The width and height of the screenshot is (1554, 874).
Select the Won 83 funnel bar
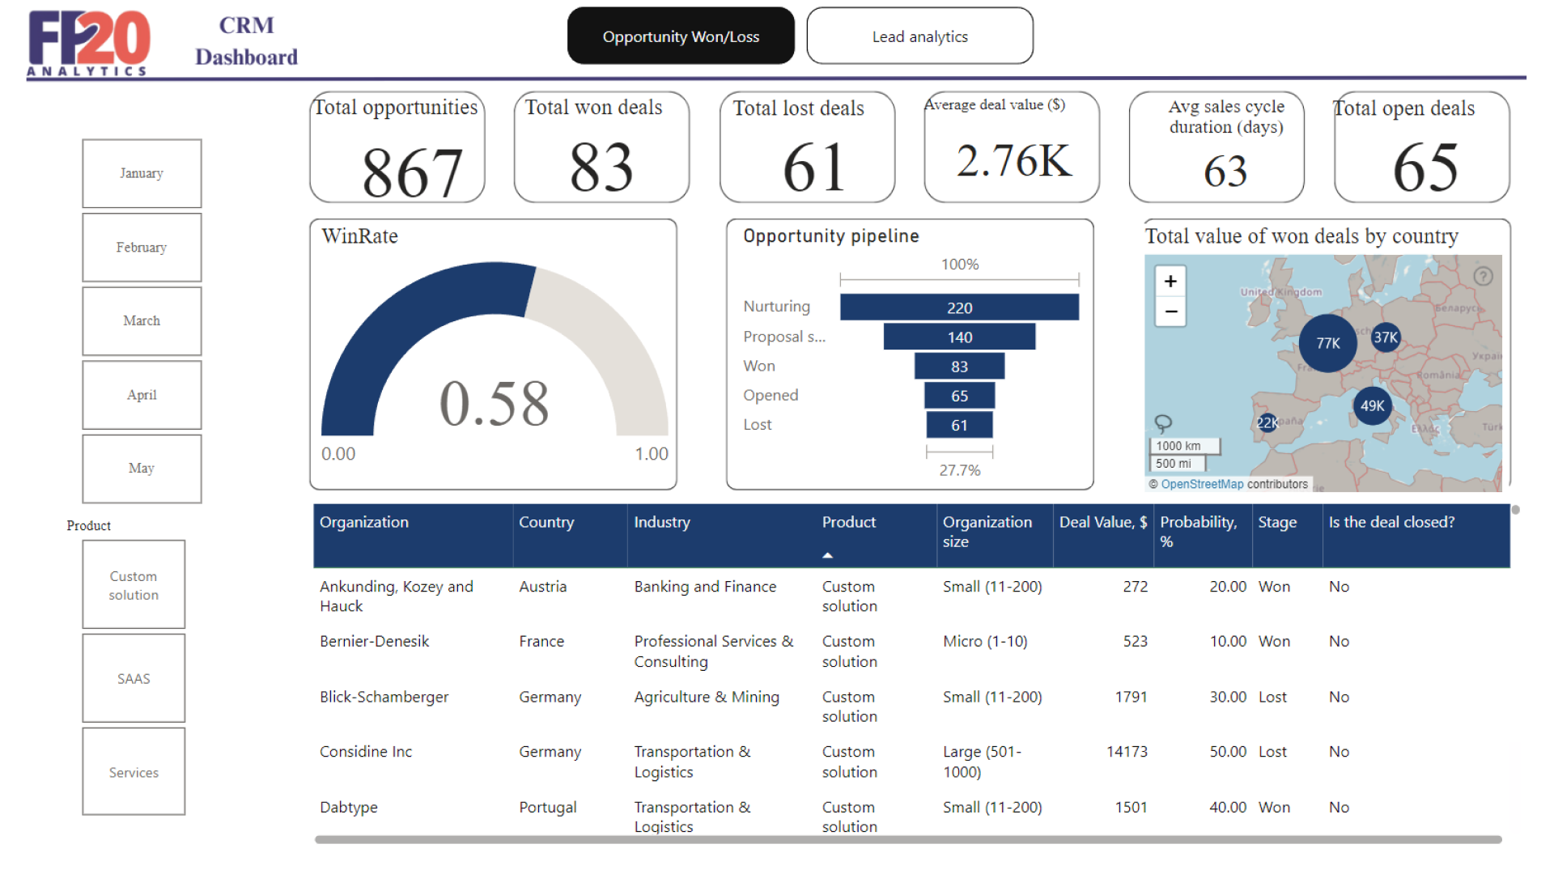(959, 366)
